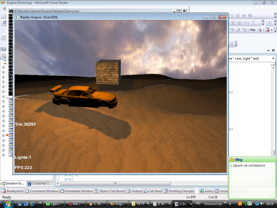The width and height of the screenshot is (277, 208).
Task: Open the Call Stack panel
Action: point(153,191)
